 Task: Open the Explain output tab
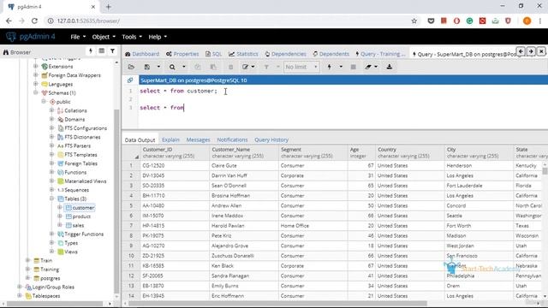coord(170,139)
